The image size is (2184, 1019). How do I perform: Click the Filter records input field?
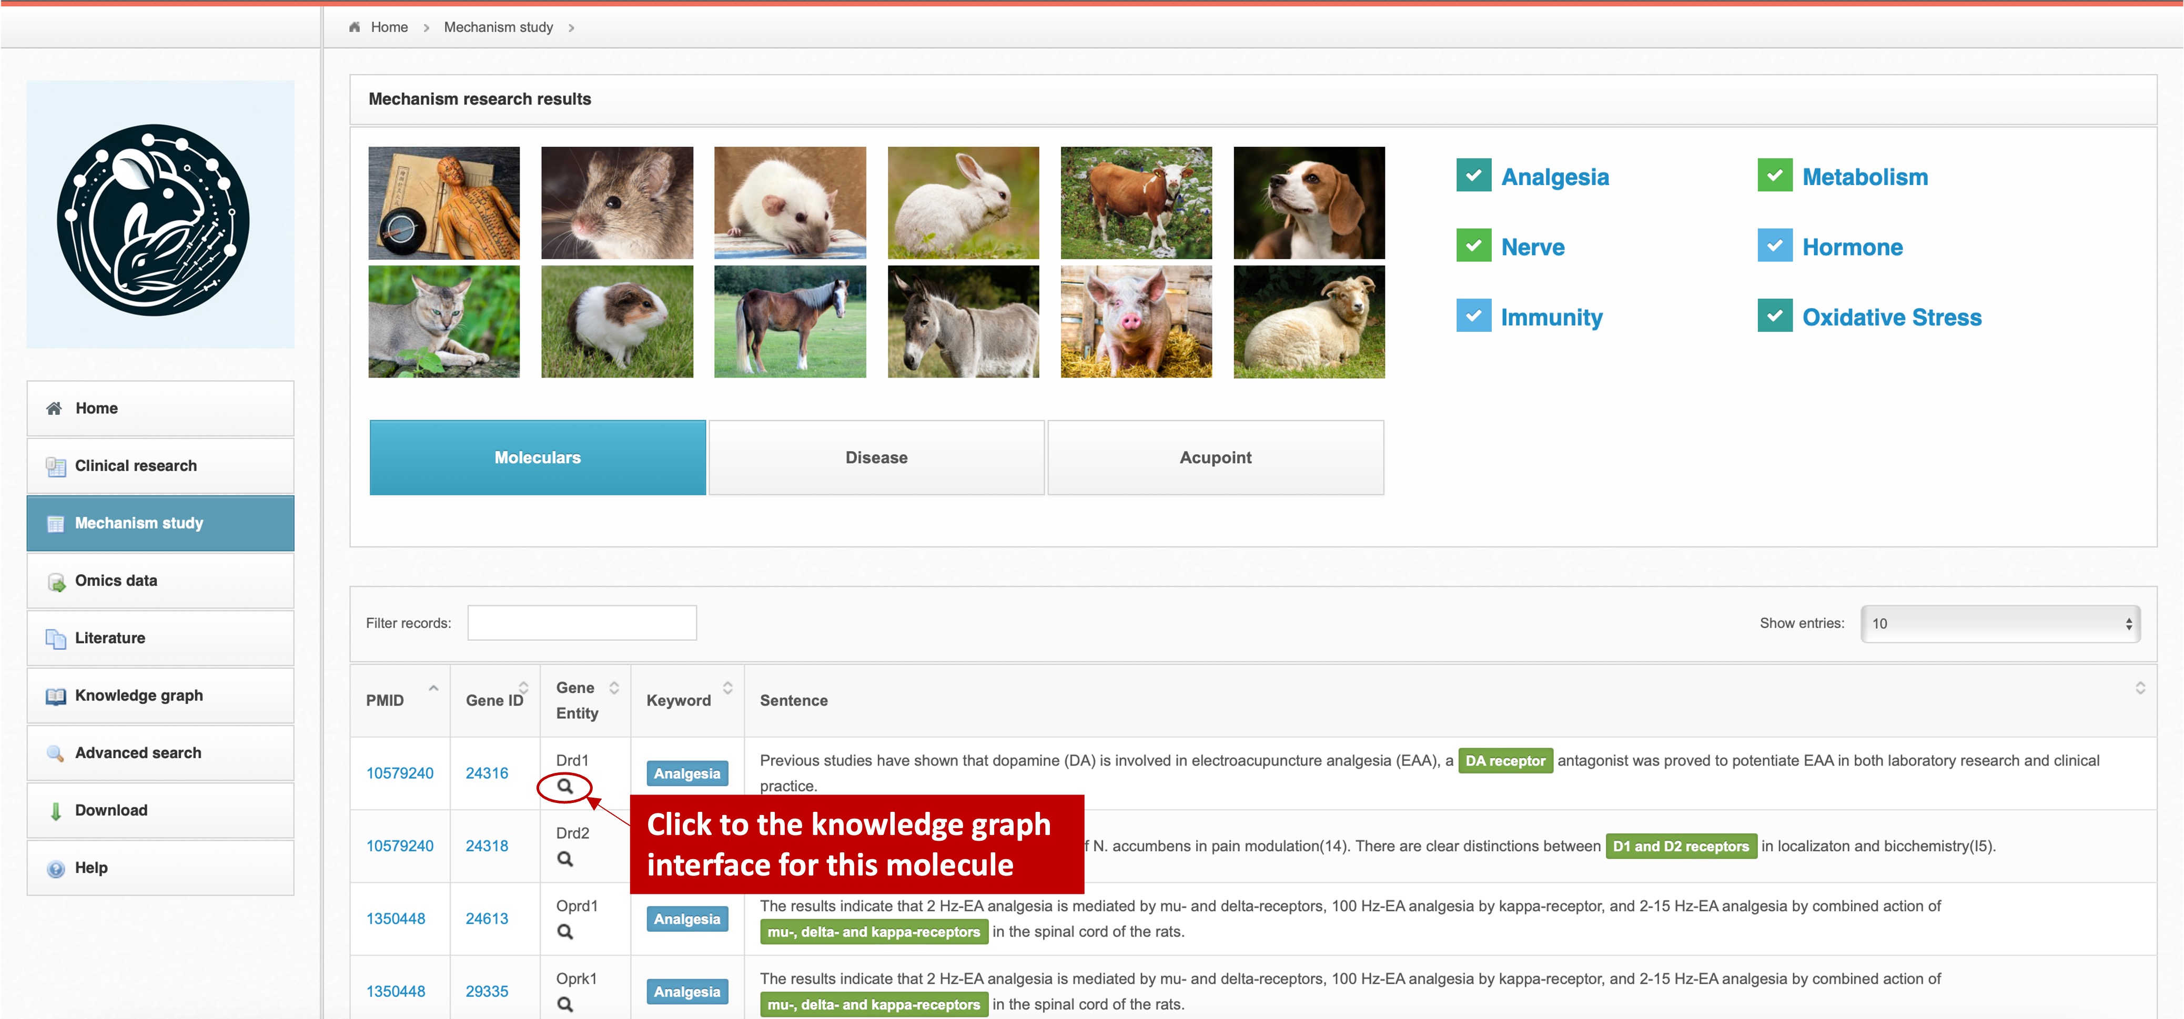pyautogui.click(x=582, y=623)
